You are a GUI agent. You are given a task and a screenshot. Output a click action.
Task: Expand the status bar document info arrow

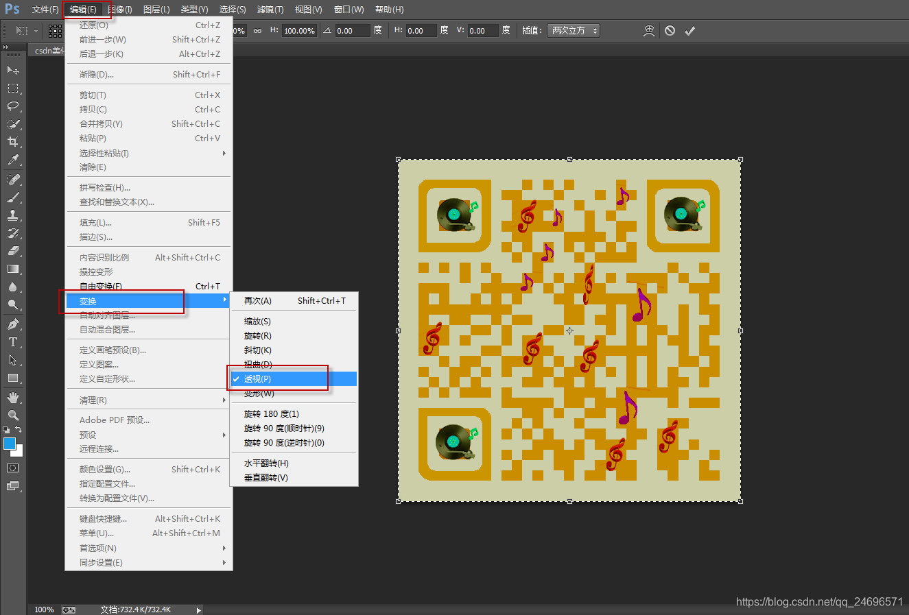(199, 610)
